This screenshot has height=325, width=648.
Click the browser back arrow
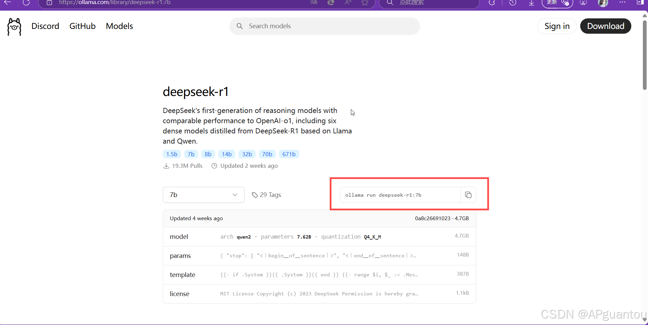(x=7, y=2)
